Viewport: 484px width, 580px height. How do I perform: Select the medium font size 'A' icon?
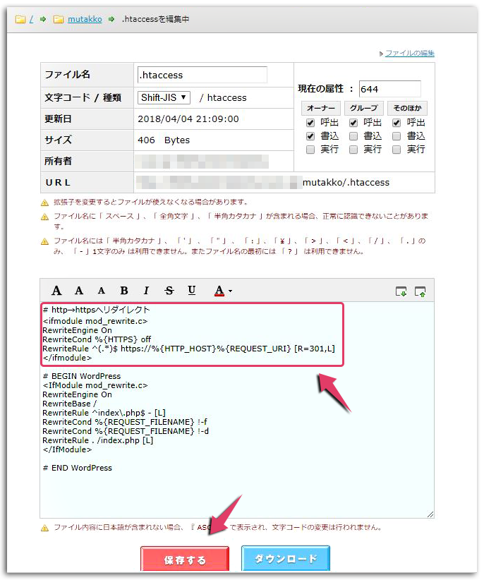click(x=79, y=291)
